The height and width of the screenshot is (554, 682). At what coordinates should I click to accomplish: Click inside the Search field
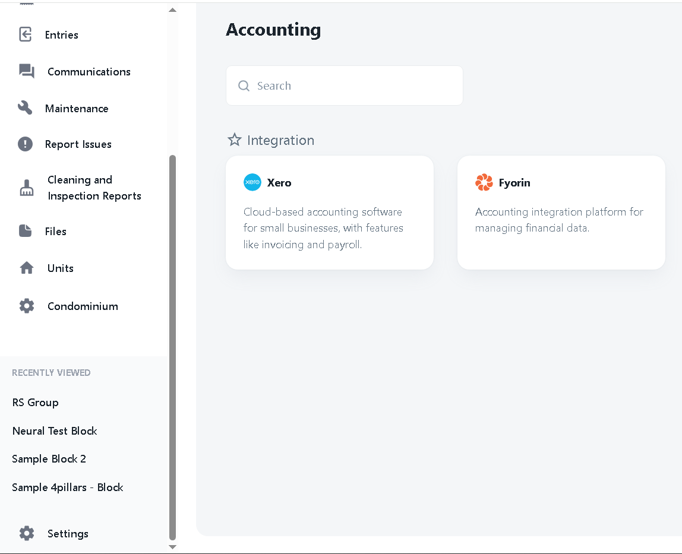click(345, 85)
